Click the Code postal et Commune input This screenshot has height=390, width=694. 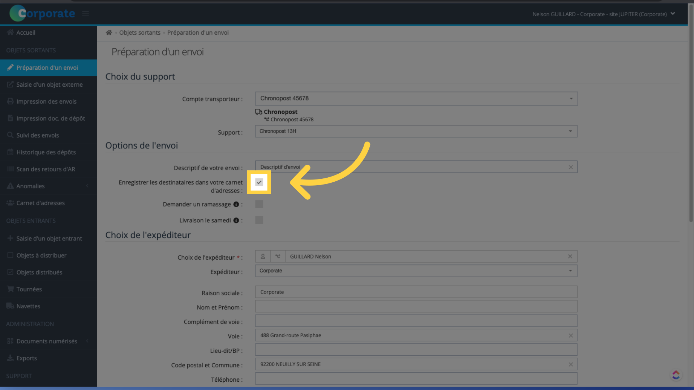416,364
